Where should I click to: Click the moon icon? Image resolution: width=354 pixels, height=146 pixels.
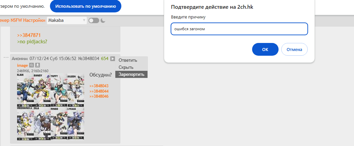click(x=103, y=20)
